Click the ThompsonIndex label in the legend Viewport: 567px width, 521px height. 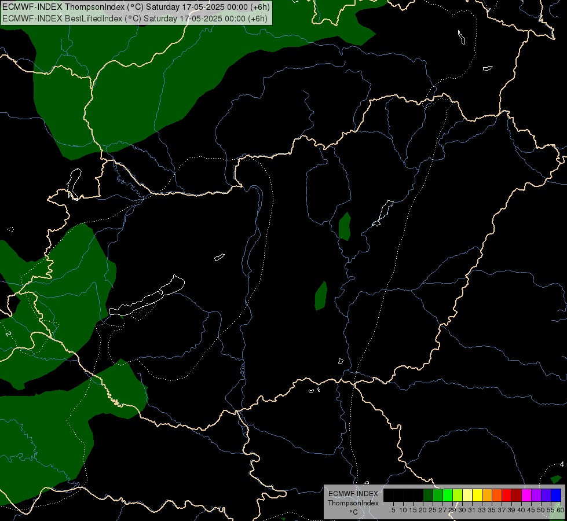tap(353, 503)
